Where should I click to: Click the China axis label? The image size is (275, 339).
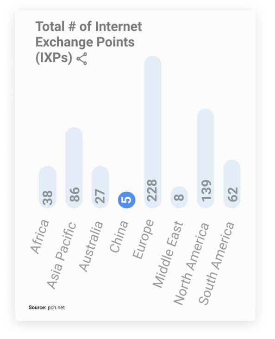click(x=119, y=237)
